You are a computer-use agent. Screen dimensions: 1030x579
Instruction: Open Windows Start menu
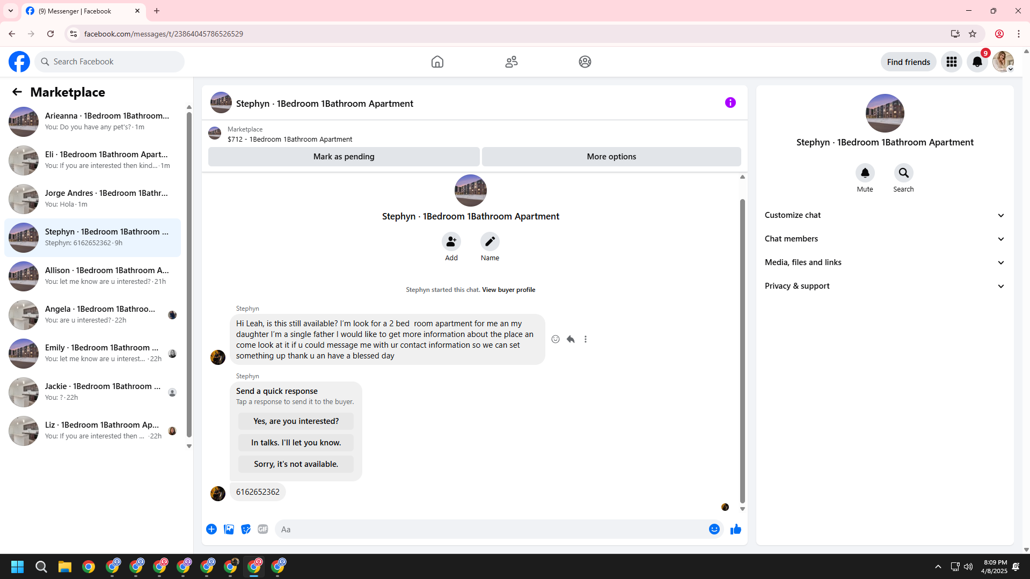point(17,567)
